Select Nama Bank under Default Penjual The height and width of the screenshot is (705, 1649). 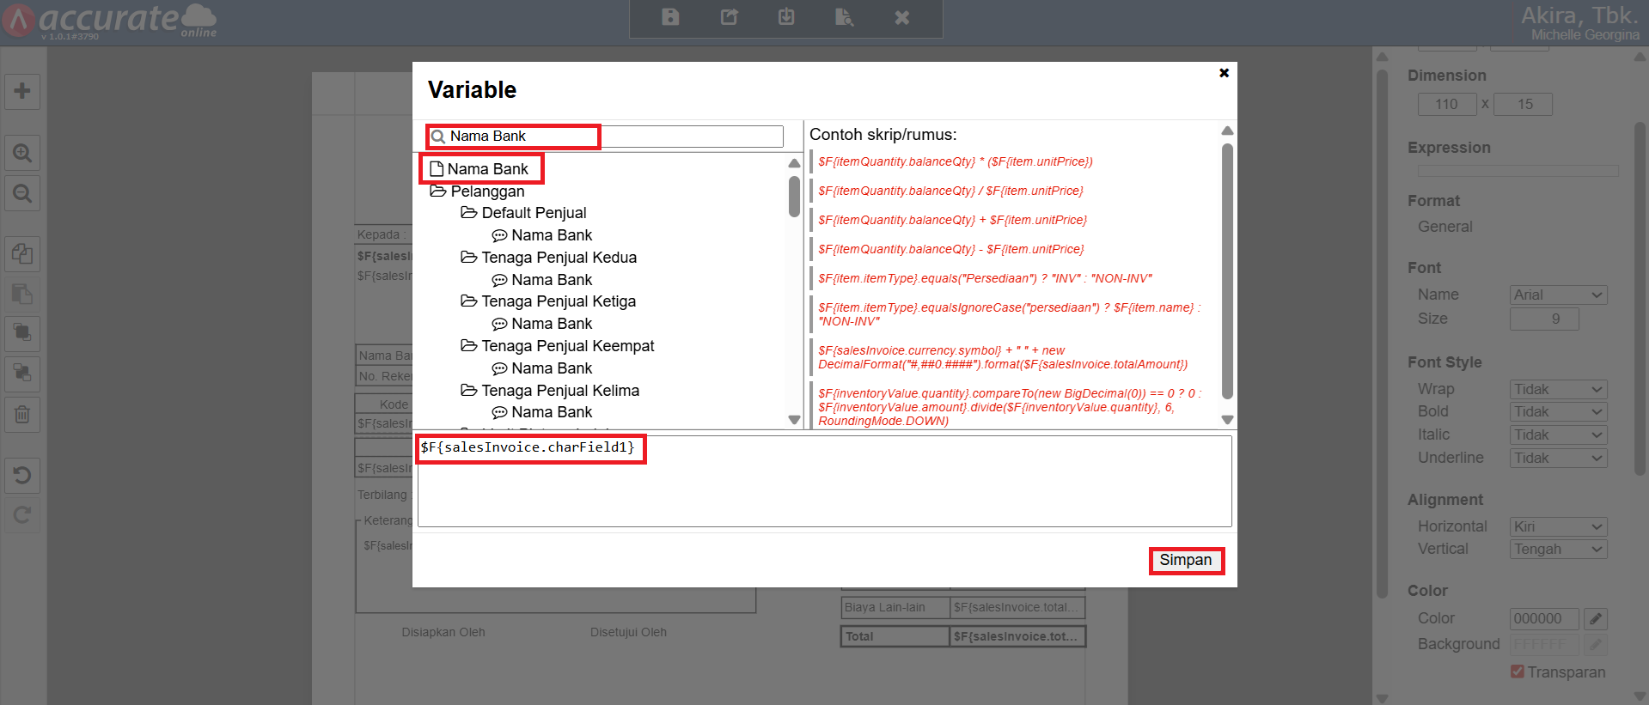click(551, 235)
